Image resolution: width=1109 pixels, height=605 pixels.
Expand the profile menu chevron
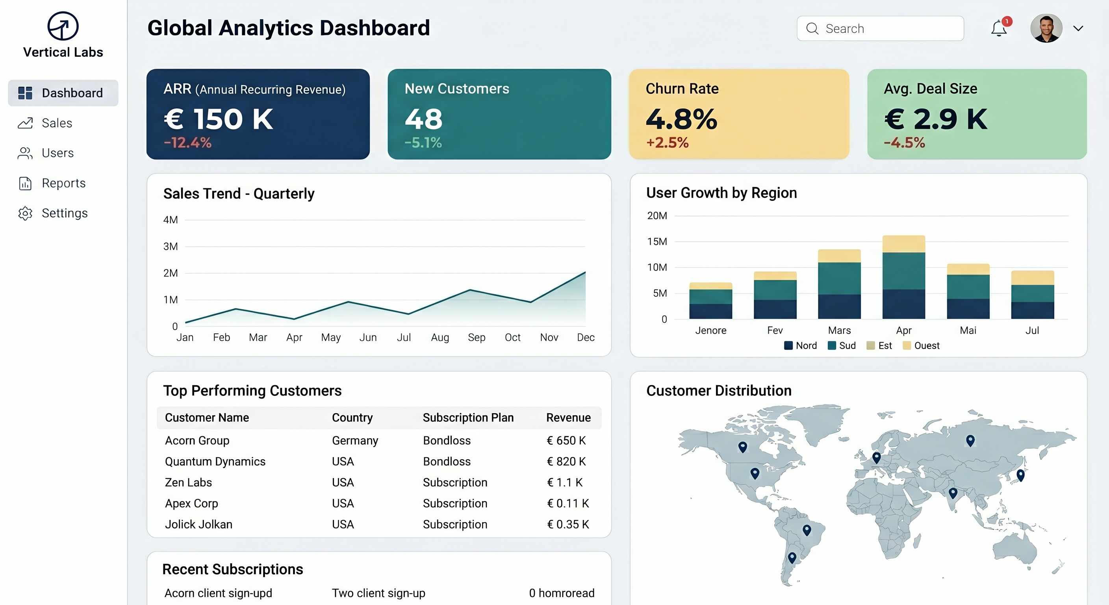pyautogui.click(x=1077, y=28)
